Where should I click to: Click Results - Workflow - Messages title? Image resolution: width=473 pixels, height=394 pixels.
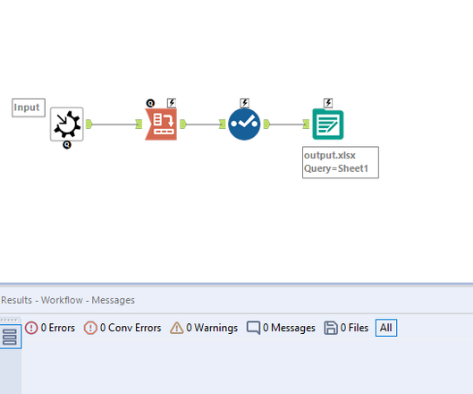(x=68, y=300)
